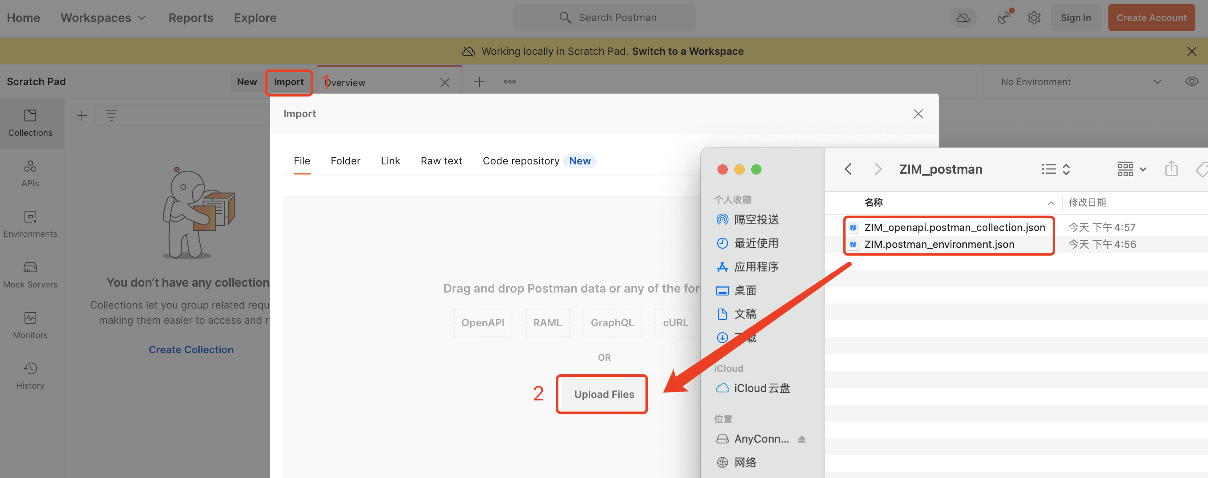Click the Import button
Image resolution: width=1208 pixels, height=478 pixels.
coord(288,82)
